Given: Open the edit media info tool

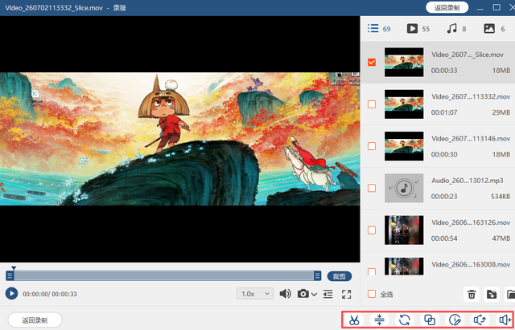Looking at the screenshot, I should tap(455, 320).
